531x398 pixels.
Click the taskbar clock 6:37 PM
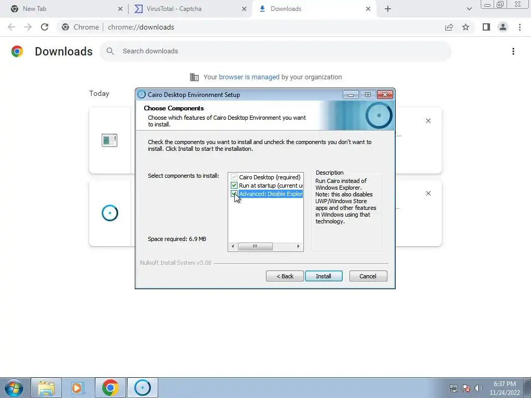point(505,388)
